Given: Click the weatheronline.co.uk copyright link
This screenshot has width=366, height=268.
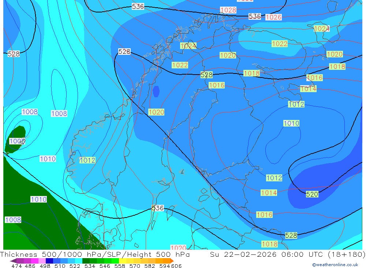Looking at the screenshot, I should [335, 265].
